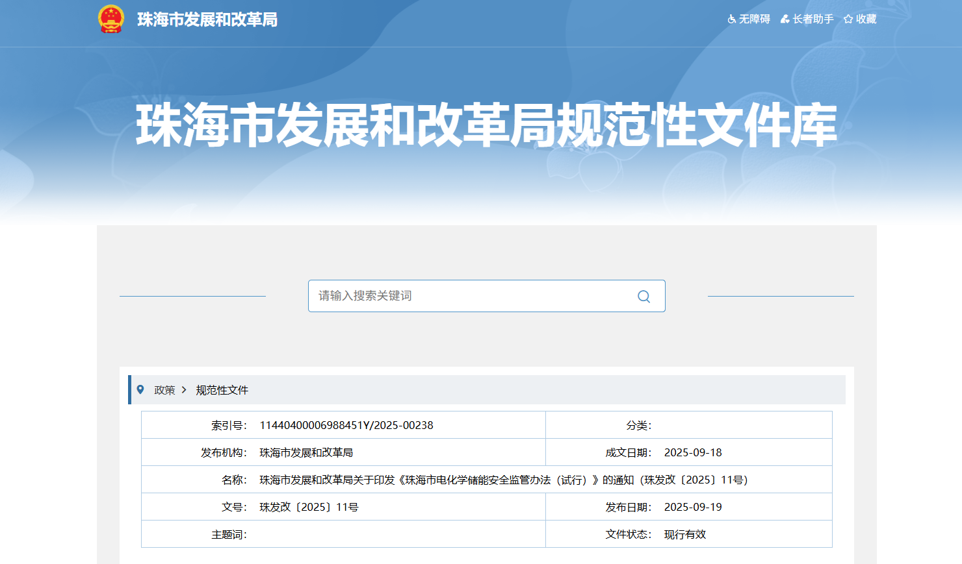This screenshot has width=962, height=564.
Task: Click the national emblem logo
Action: (x=111, y=19)
